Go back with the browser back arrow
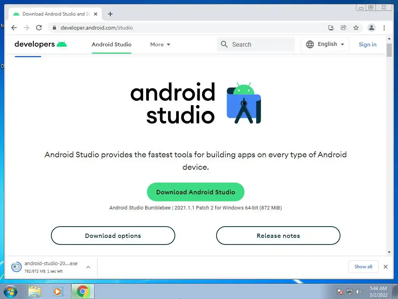The image size is (398, 299). (14, 28)
